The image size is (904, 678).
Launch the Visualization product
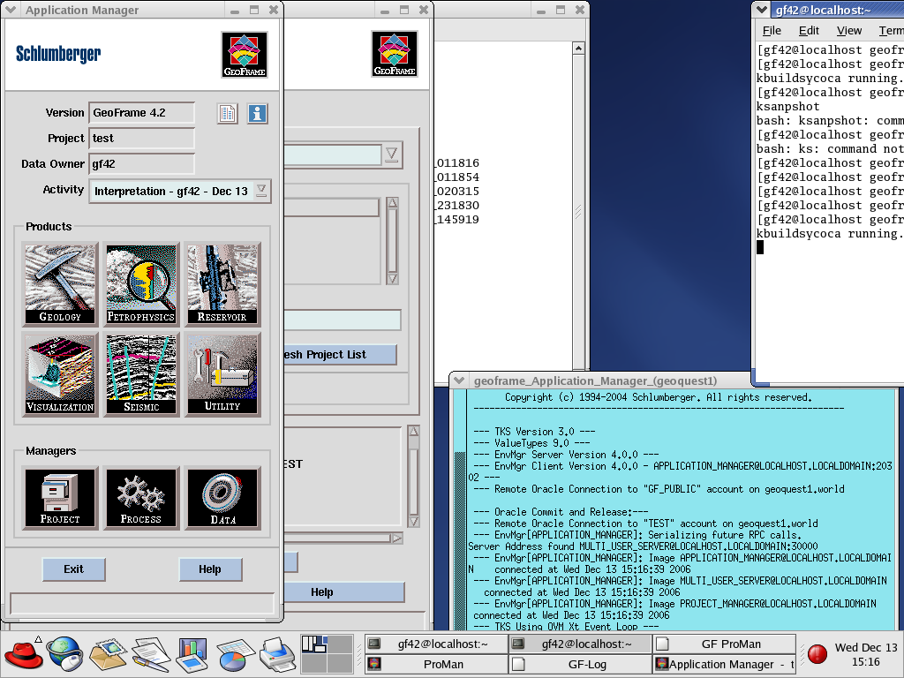point(60,374)
